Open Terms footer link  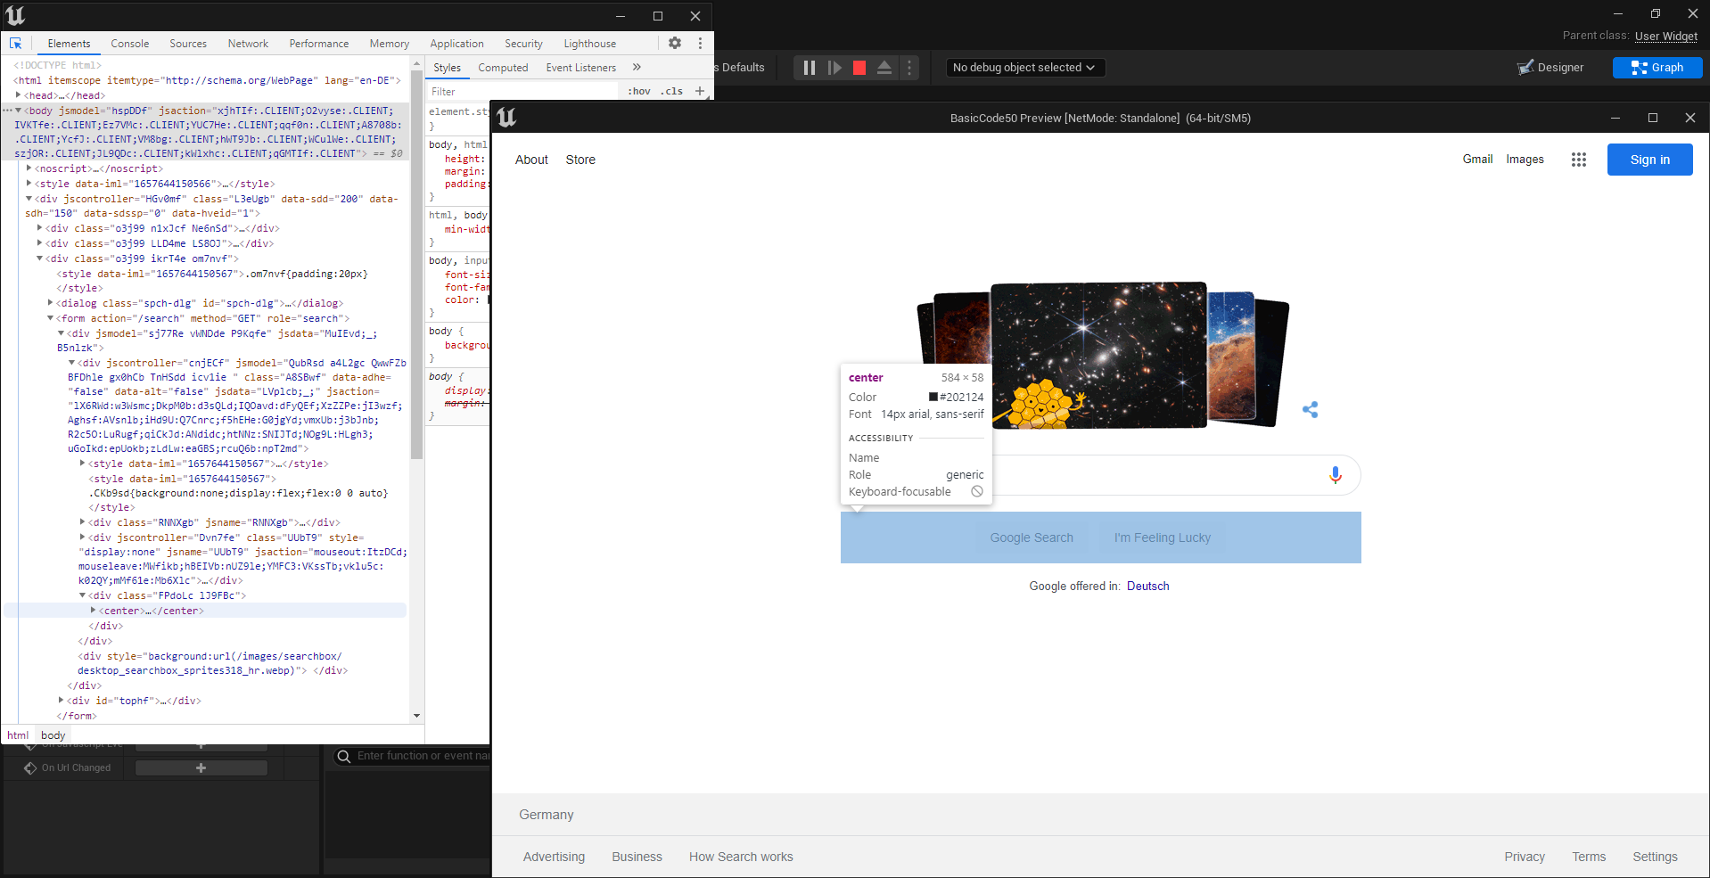tap(1589, 857)
